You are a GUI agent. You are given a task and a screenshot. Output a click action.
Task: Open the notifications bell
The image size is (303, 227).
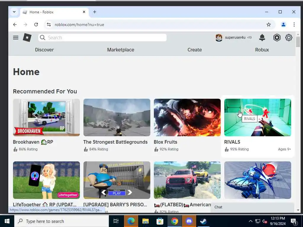[262, 38]
